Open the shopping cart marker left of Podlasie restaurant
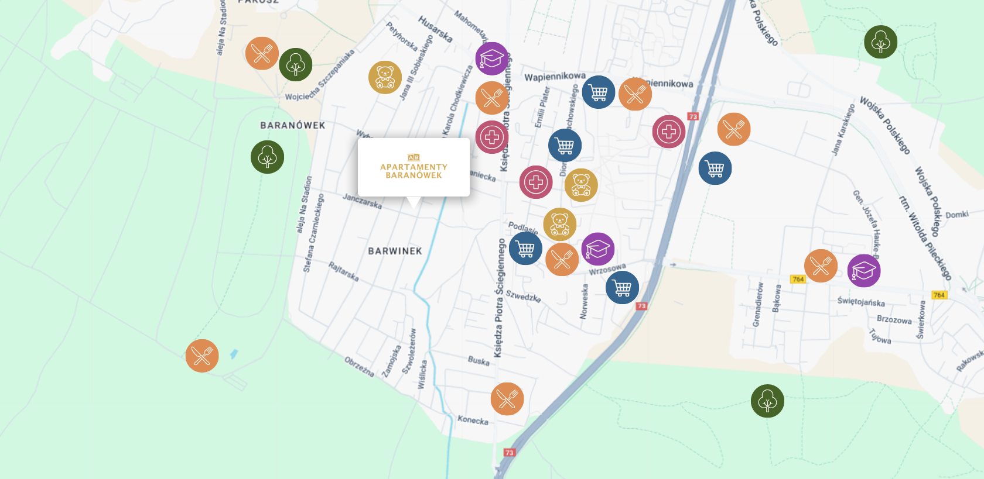 point(526,249)
